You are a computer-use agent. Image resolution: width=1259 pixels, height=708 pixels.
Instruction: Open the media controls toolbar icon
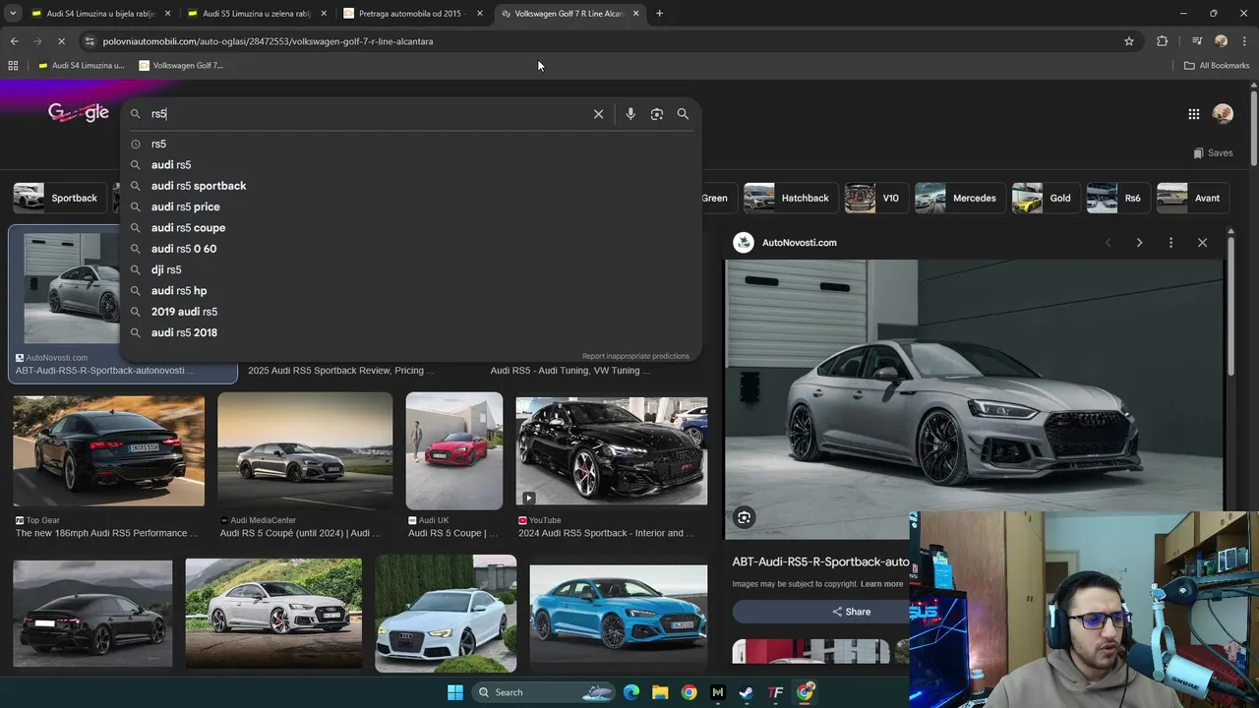coord(1197,41)
